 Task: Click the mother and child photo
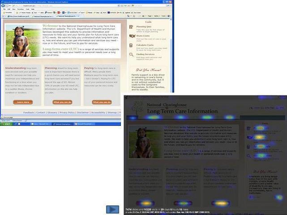22,41
